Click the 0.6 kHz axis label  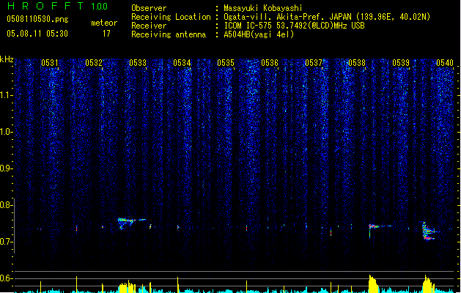(x=6, y=278)
